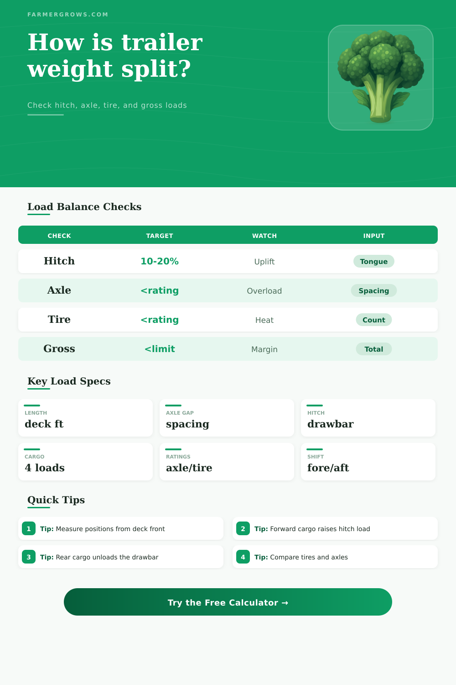Open the CARGO 4 loads card
Image resolution: width=456 pixels, height=685 pixels.
(85, 462)
